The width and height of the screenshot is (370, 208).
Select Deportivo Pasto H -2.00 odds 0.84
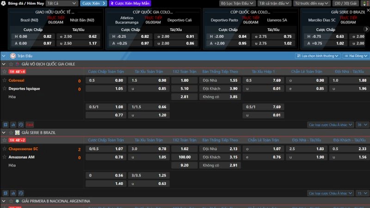[x=228, y=37]
